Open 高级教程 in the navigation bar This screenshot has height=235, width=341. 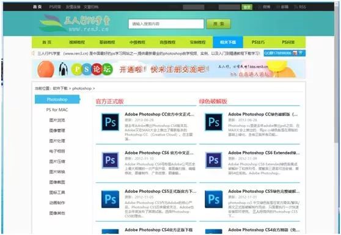click(x=167, y=42)
